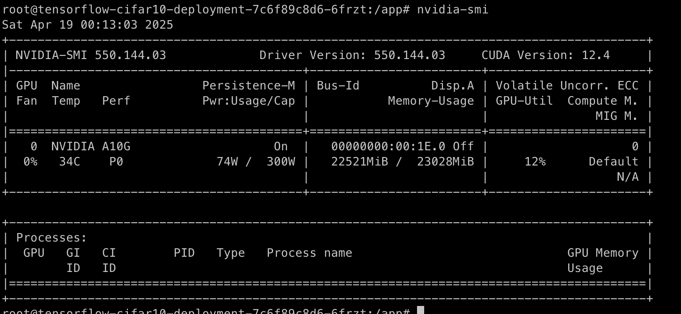Viewport: 681px width, 314px height.
Task: Click compute mode value 'Default'
Action: coord(614,161)
